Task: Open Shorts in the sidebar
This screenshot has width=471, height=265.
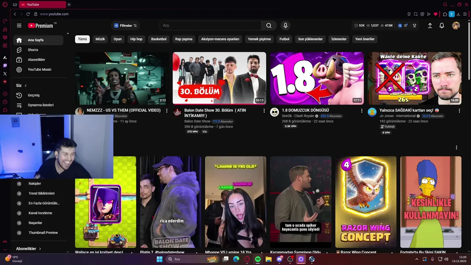Action: pyautogui.click(x=38, y=50)
